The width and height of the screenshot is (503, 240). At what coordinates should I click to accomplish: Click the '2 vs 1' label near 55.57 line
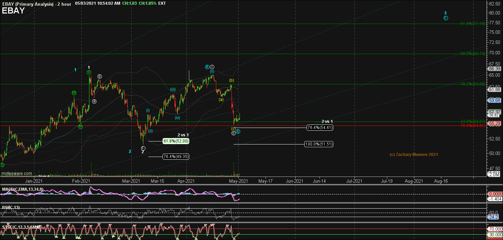pos(327,121)
